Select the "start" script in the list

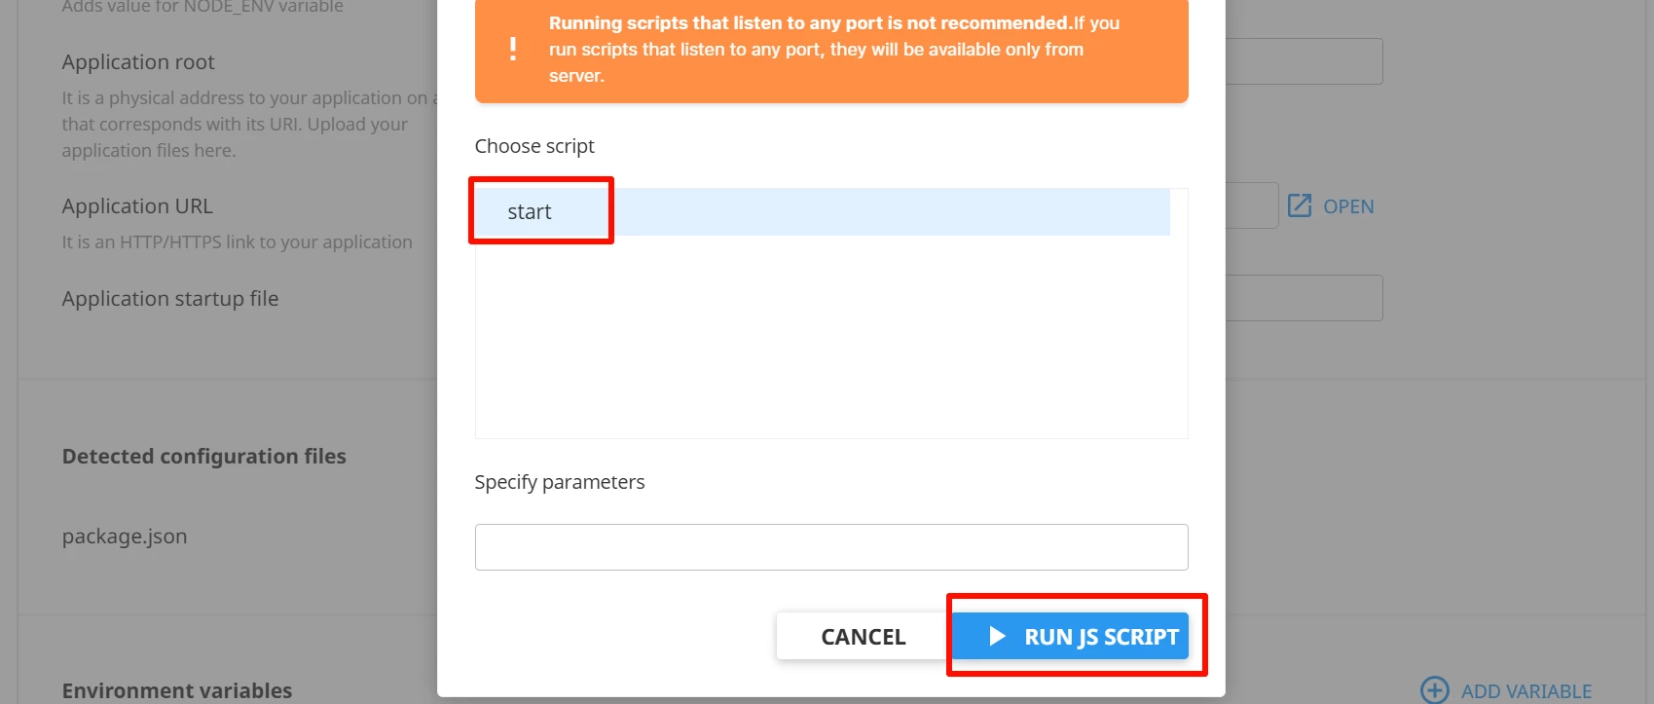[530, 212]
